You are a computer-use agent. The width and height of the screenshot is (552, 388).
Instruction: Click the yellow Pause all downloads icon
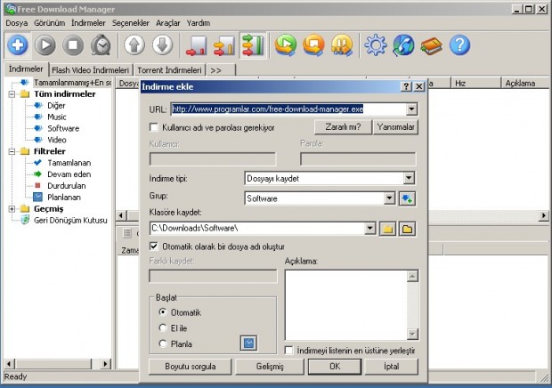[x=342, y=45]
